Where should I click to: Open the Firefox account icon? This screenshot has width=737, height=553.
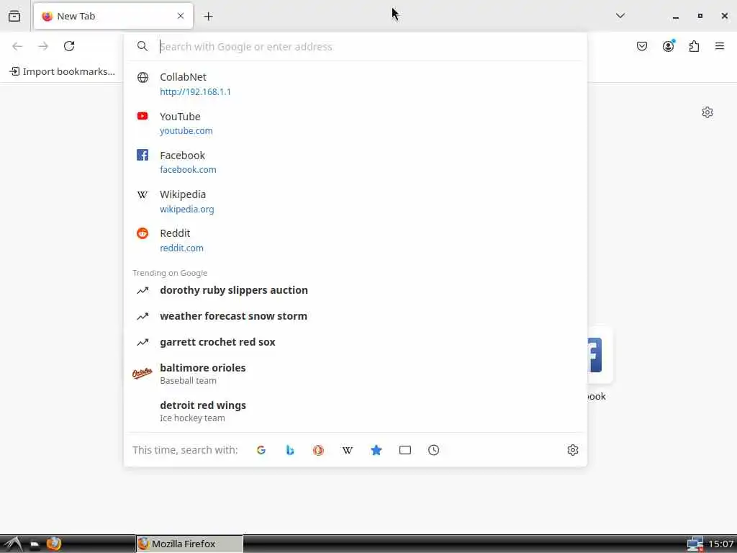[x=669, y=46]
